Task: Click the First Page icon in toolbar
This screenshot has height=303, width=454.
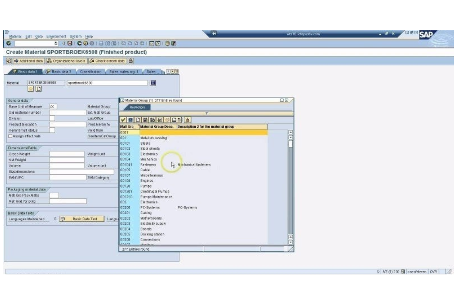Action: pyautogui.click(x=123, y=43)
